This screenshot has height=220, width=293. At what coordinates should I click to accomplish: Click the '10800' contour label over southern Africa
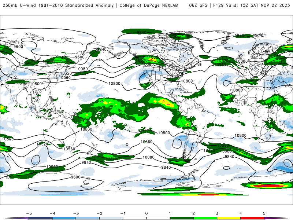pyautogui.click(x=241, y=135)
